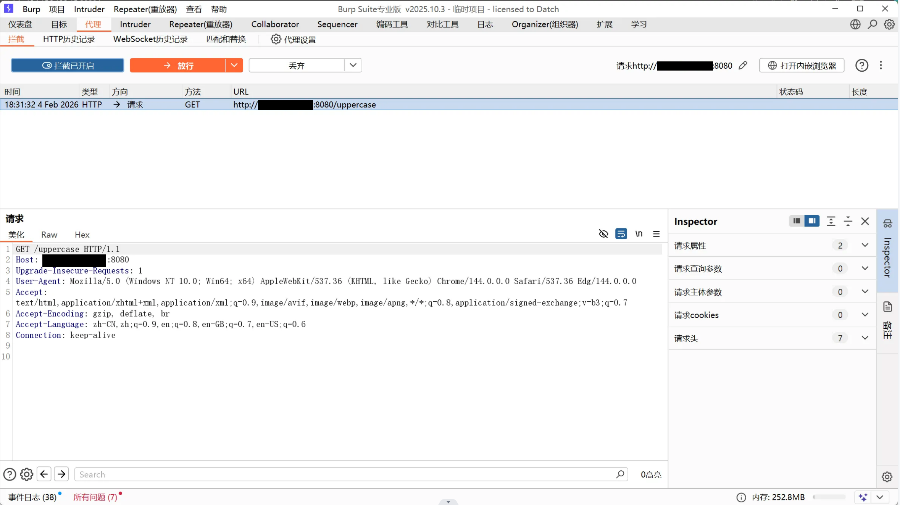Open 代理设置 proxy settings
Screen dimensions: 900x505
click(293, 39)
